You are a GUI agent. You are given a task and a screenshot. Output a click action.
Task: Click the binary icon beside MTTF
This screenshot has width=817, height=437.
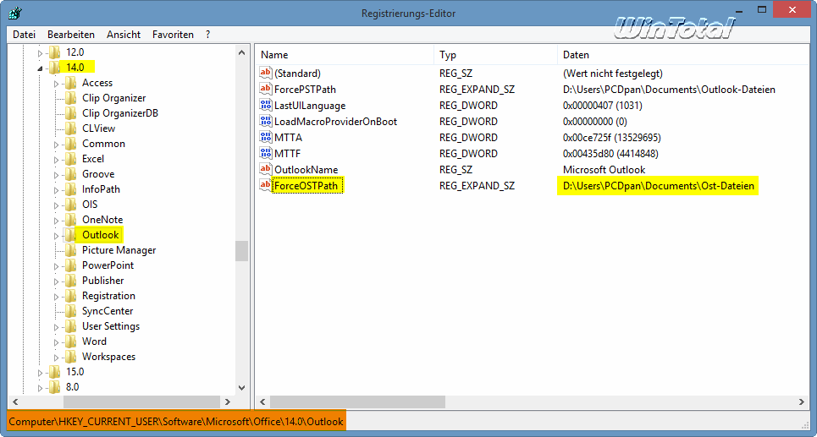tap(265, 154)
